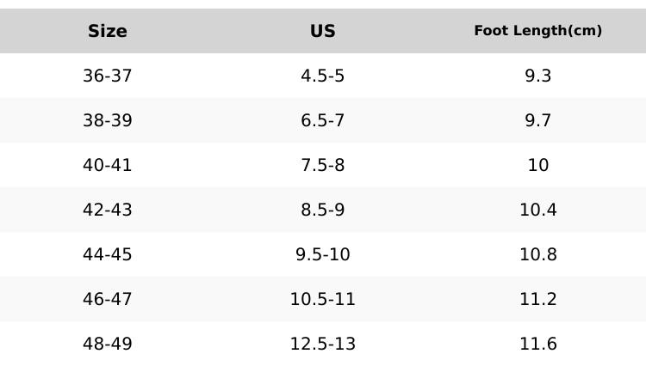This screenshot has width=646, height=366.
Task: Select the 44-45 size cell
Action: (x=108, y=254)
